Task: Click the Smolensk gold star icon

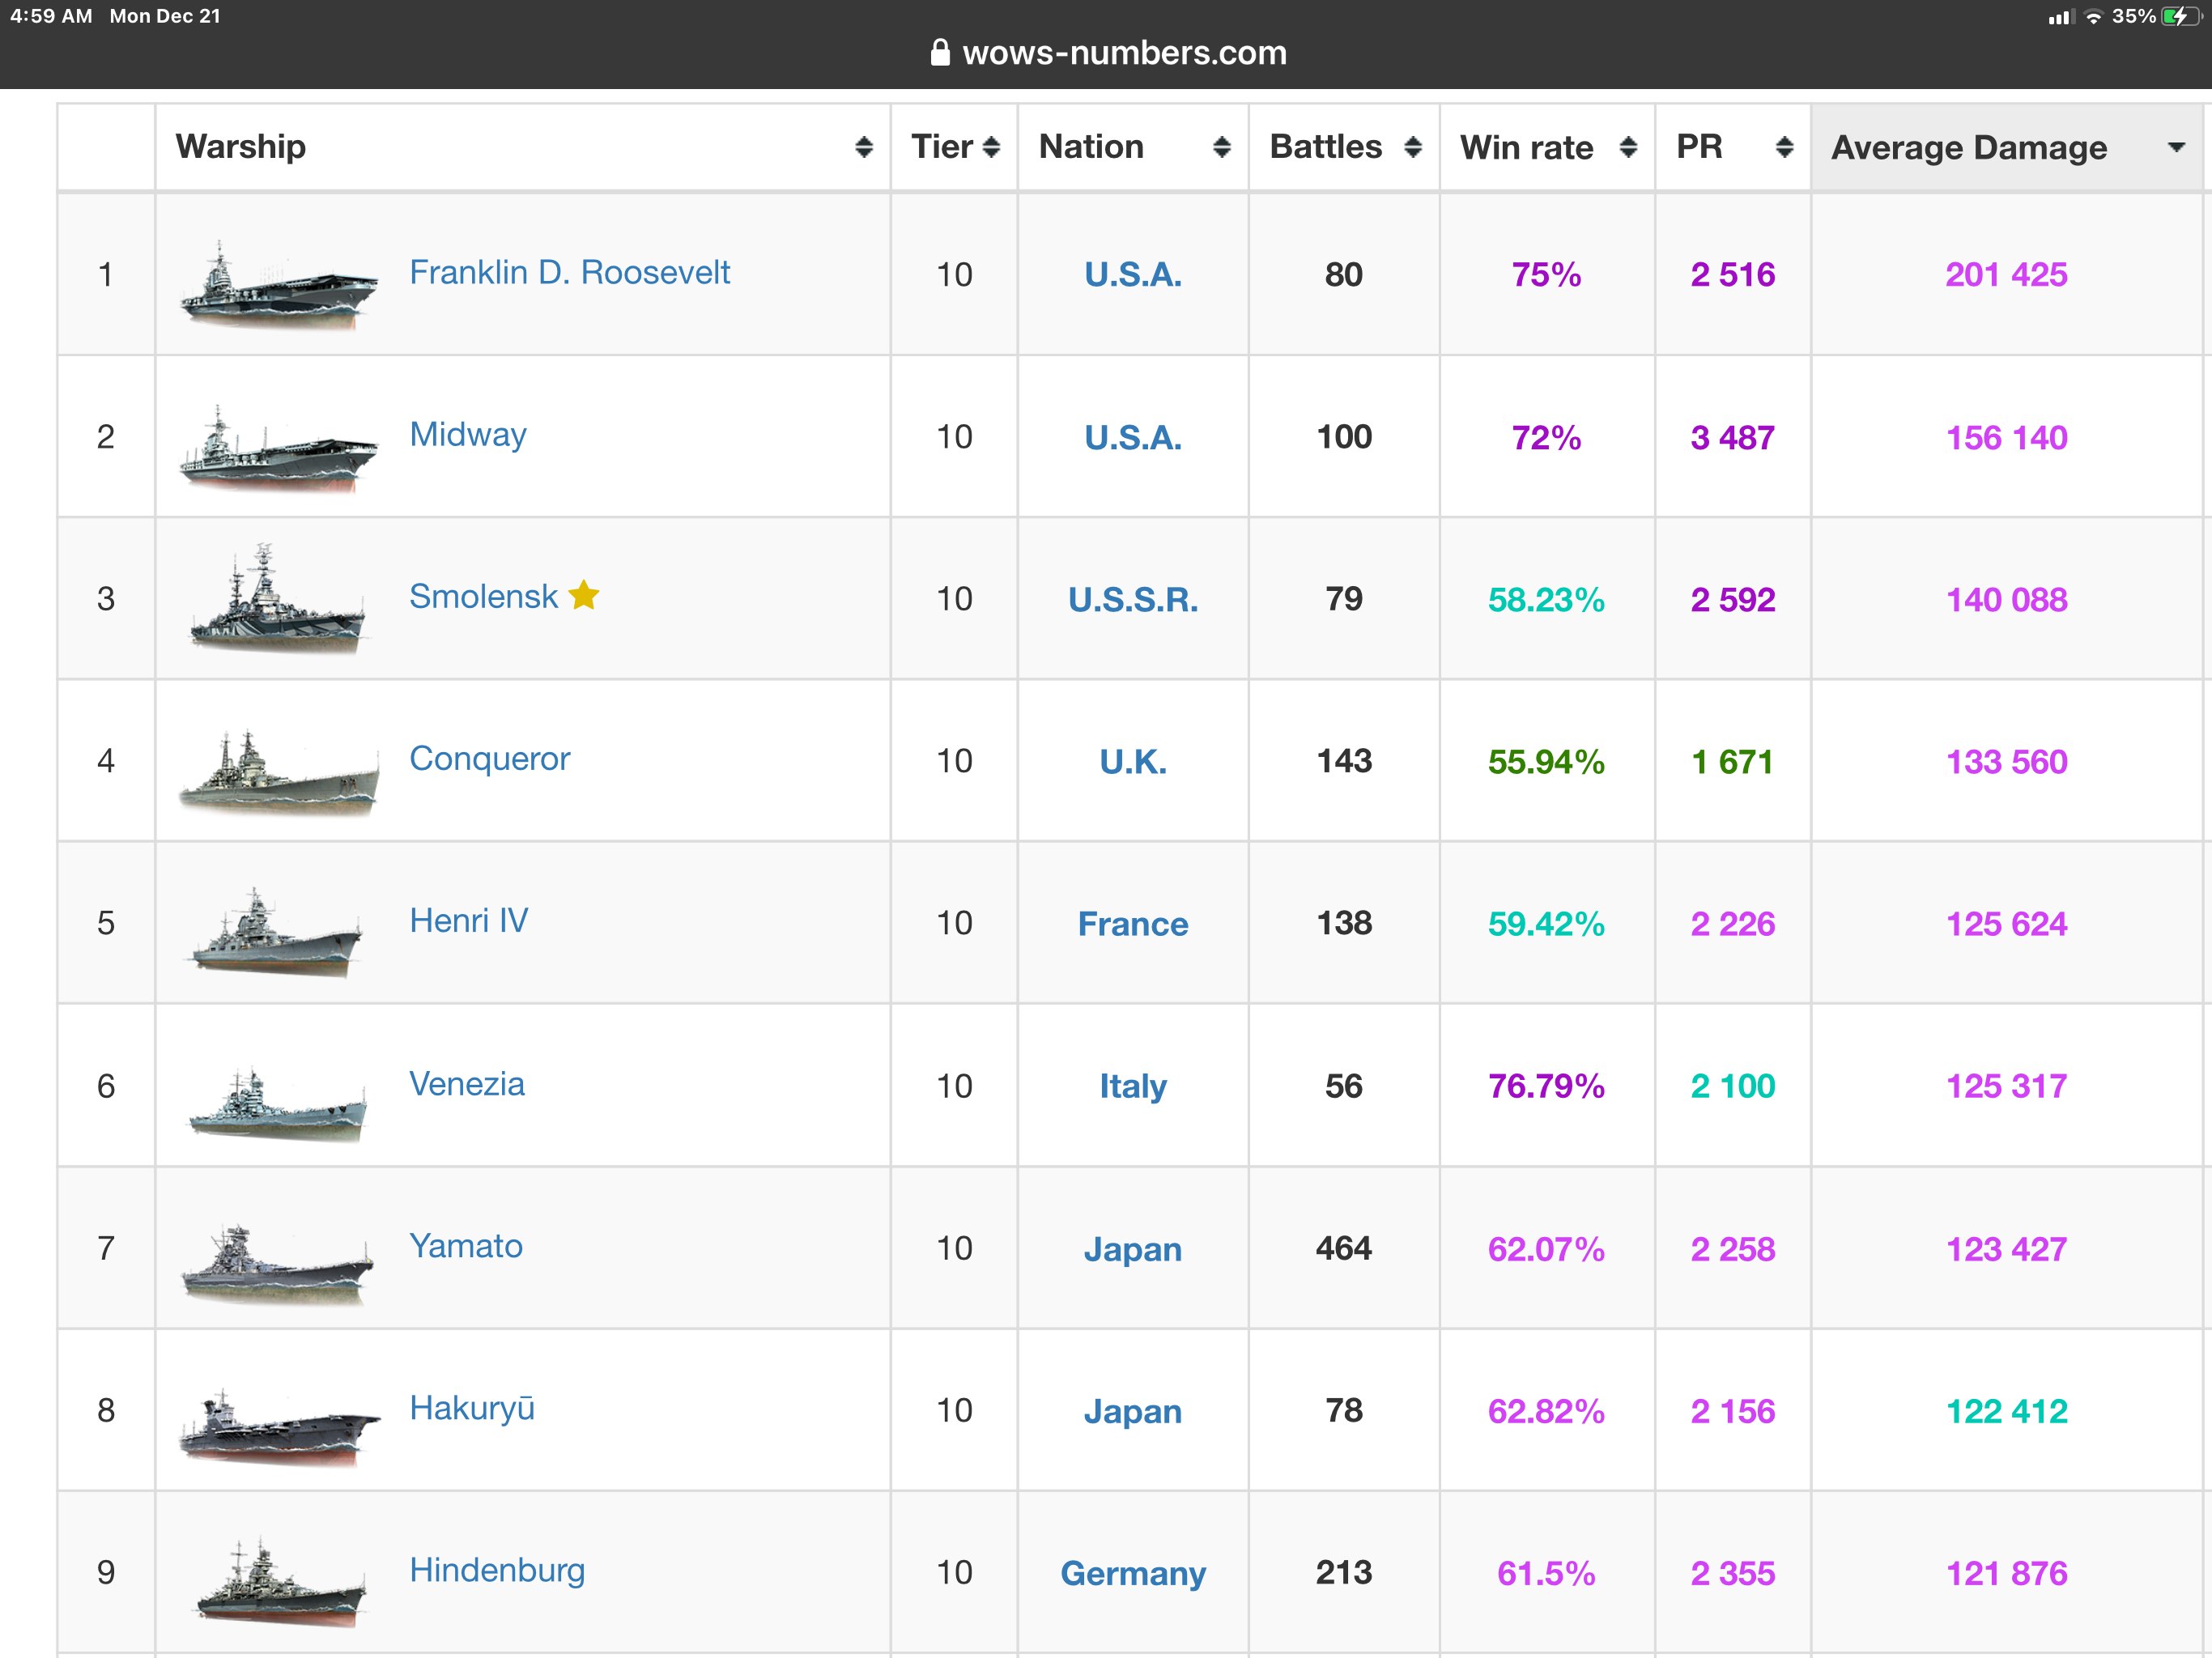Action: pyautogui.click(x=584, y=596)
